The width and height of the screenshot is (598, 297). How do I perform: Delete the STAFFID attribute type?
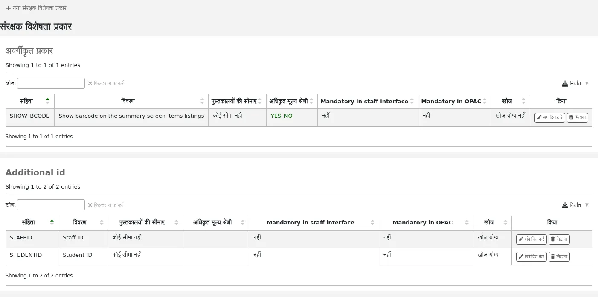(559, 239)
